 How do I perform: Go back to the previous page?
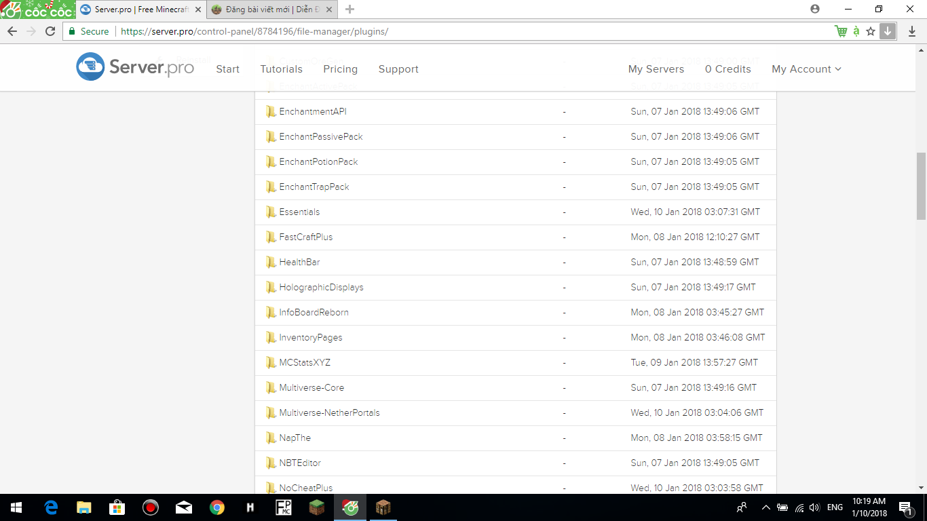pos(12,31)
